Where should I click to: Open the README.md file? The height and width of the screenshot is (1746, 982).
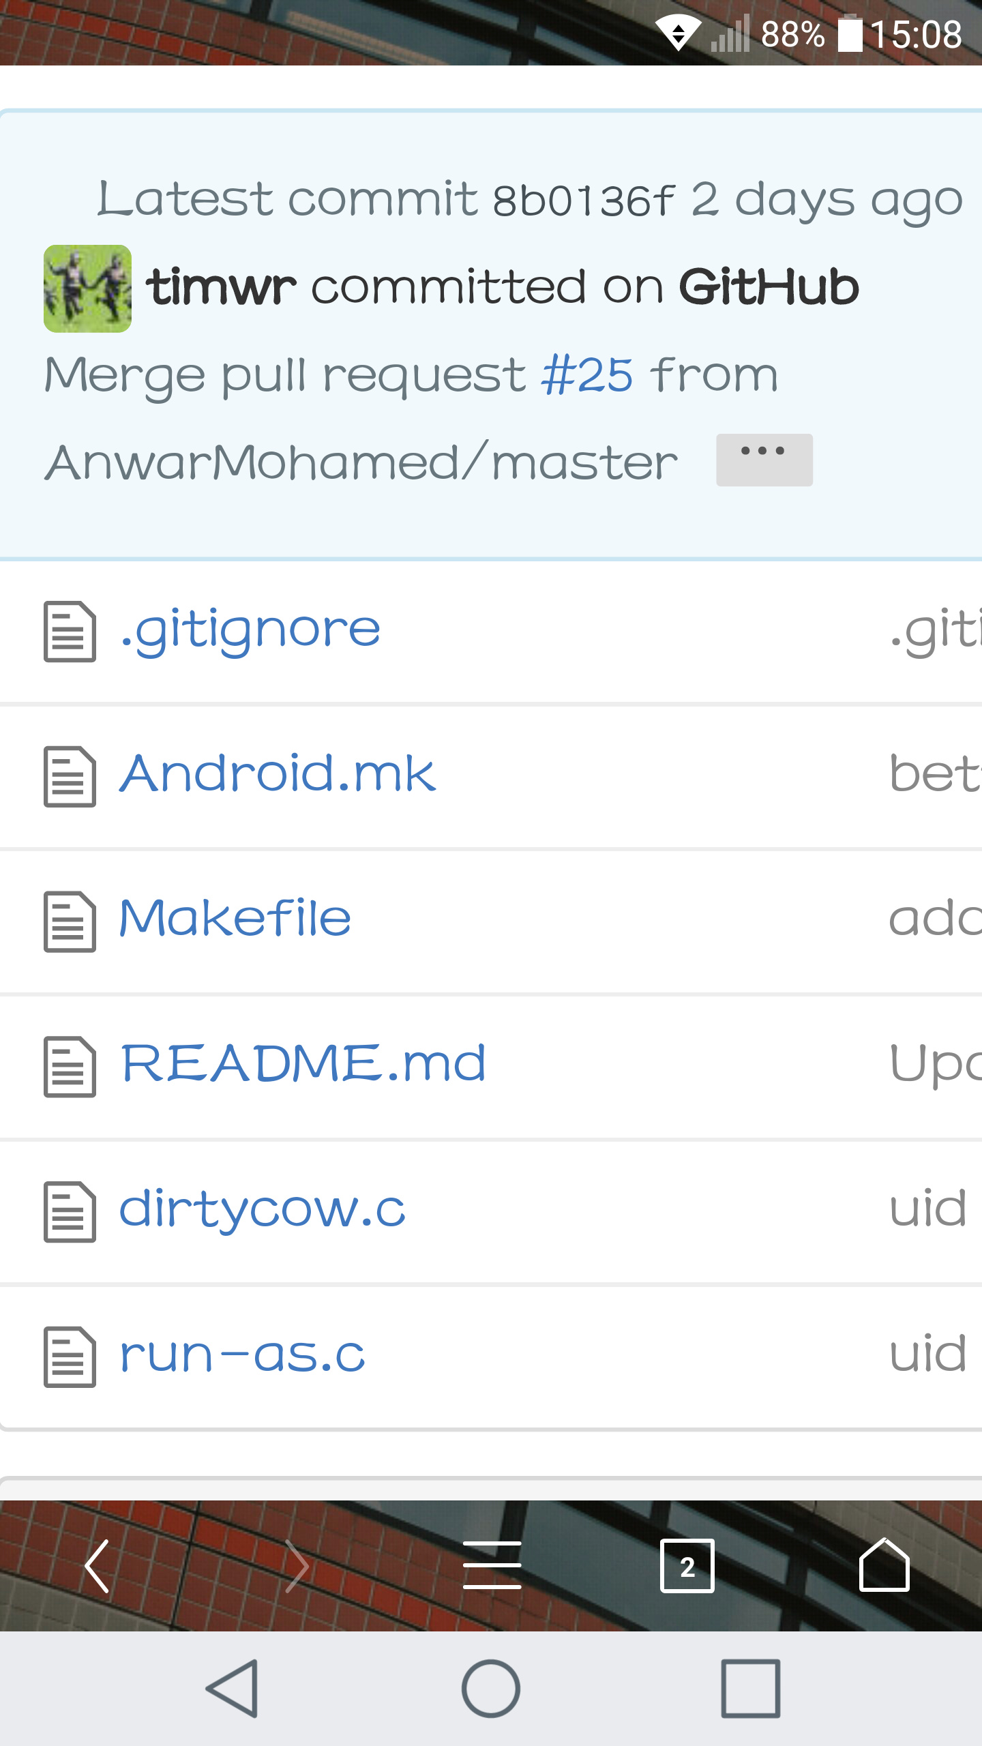point(303,1065)
